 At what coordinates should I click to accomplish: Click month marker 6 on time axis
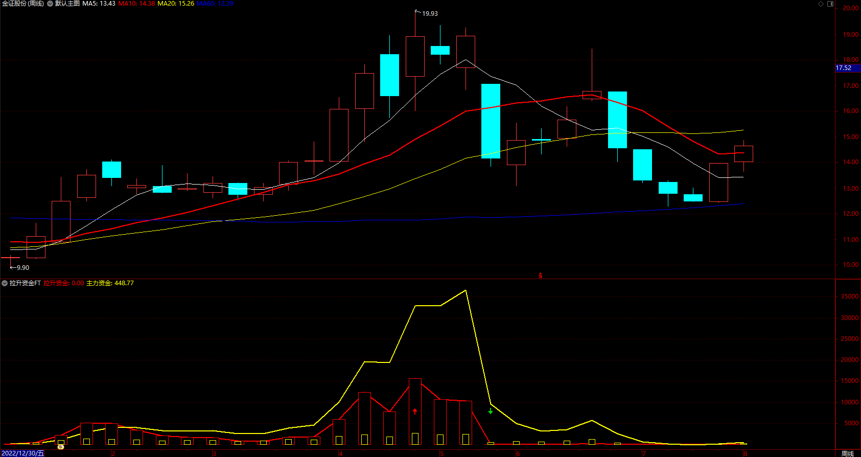518,454
